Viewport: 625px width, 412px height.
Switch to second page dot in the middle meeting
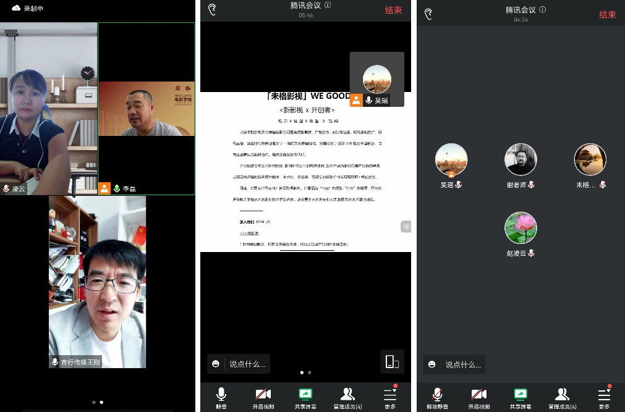[309, 372]
